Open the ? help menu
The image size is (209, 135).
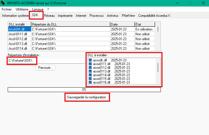pyautogui.click(x=48, y=9)
